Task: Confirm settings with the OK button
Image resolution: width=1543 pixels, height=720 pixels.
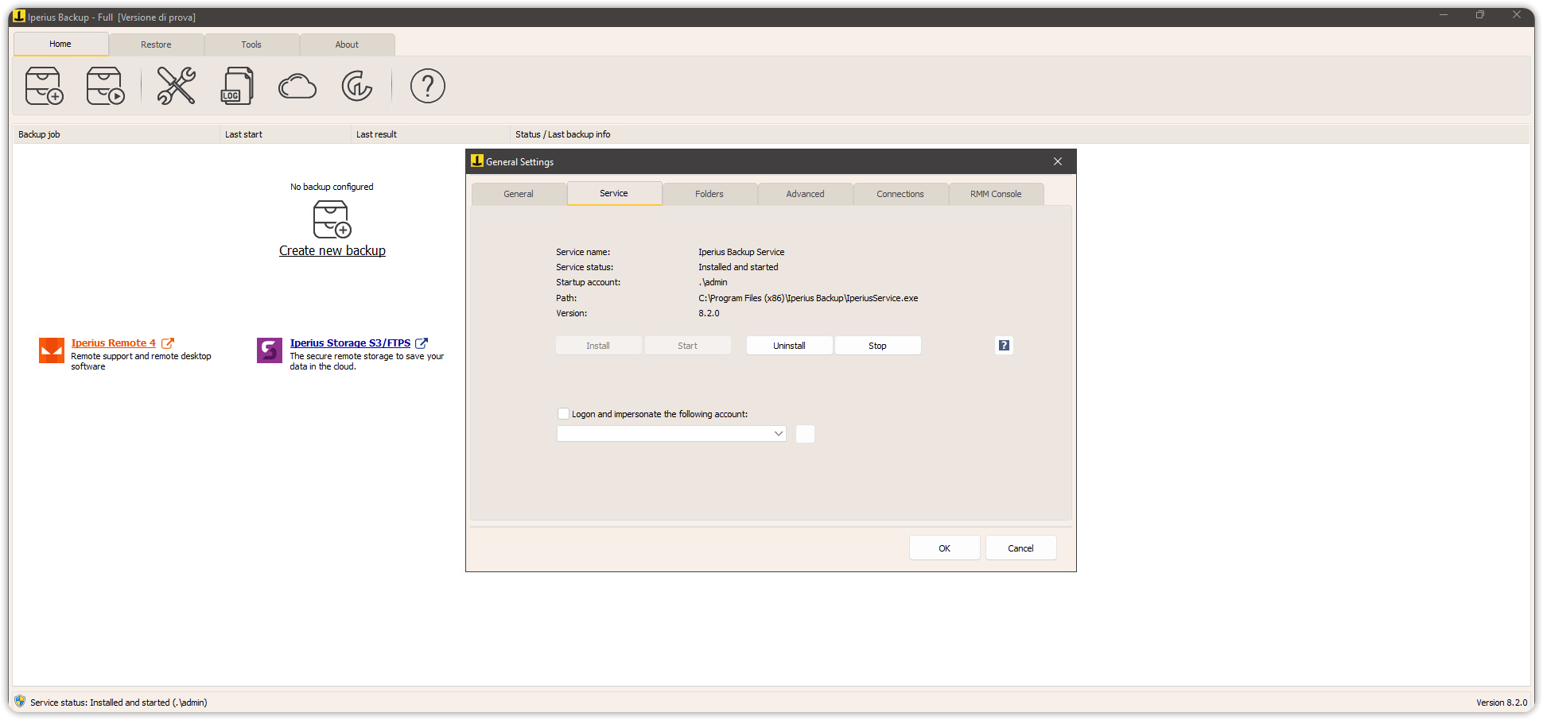Action: click(x=944, y=548)
